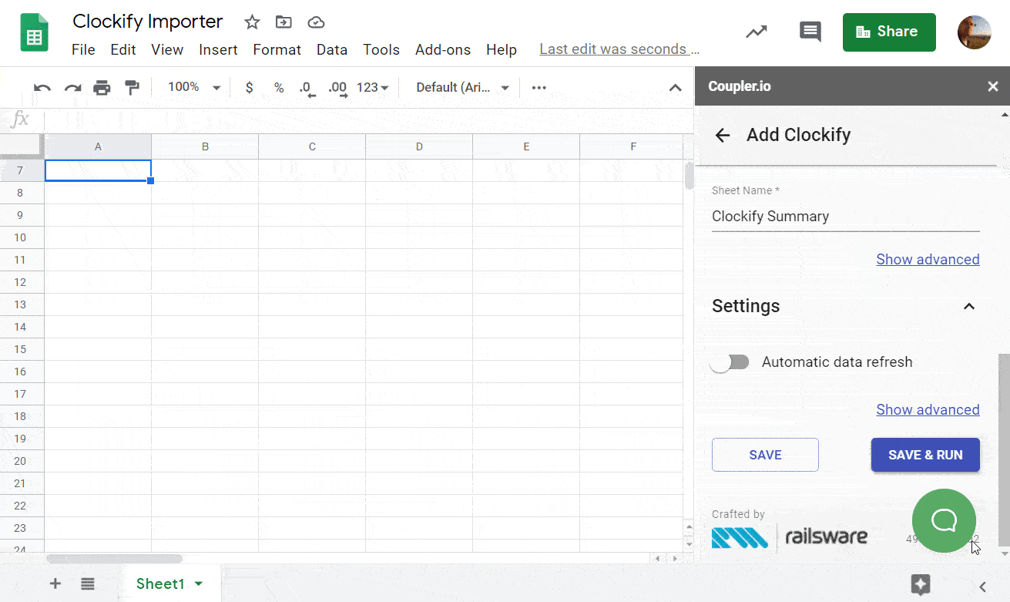Viewport: 1010px width, 602px height.
Task: Go back with Add Clockify arrow
Action: coord(722,136)
